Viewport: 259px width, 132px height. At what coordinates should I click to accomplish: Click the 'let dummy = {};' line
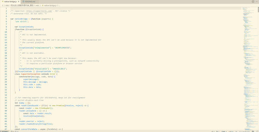click(x=23, y=103)
